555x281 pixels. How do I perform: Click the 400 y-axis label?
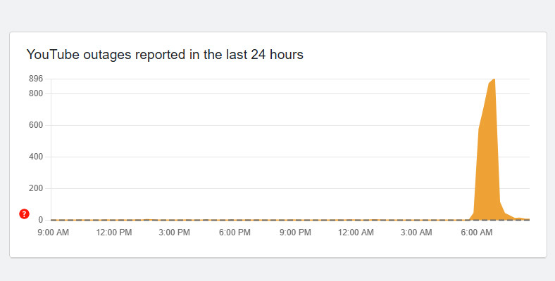[36, 157]
